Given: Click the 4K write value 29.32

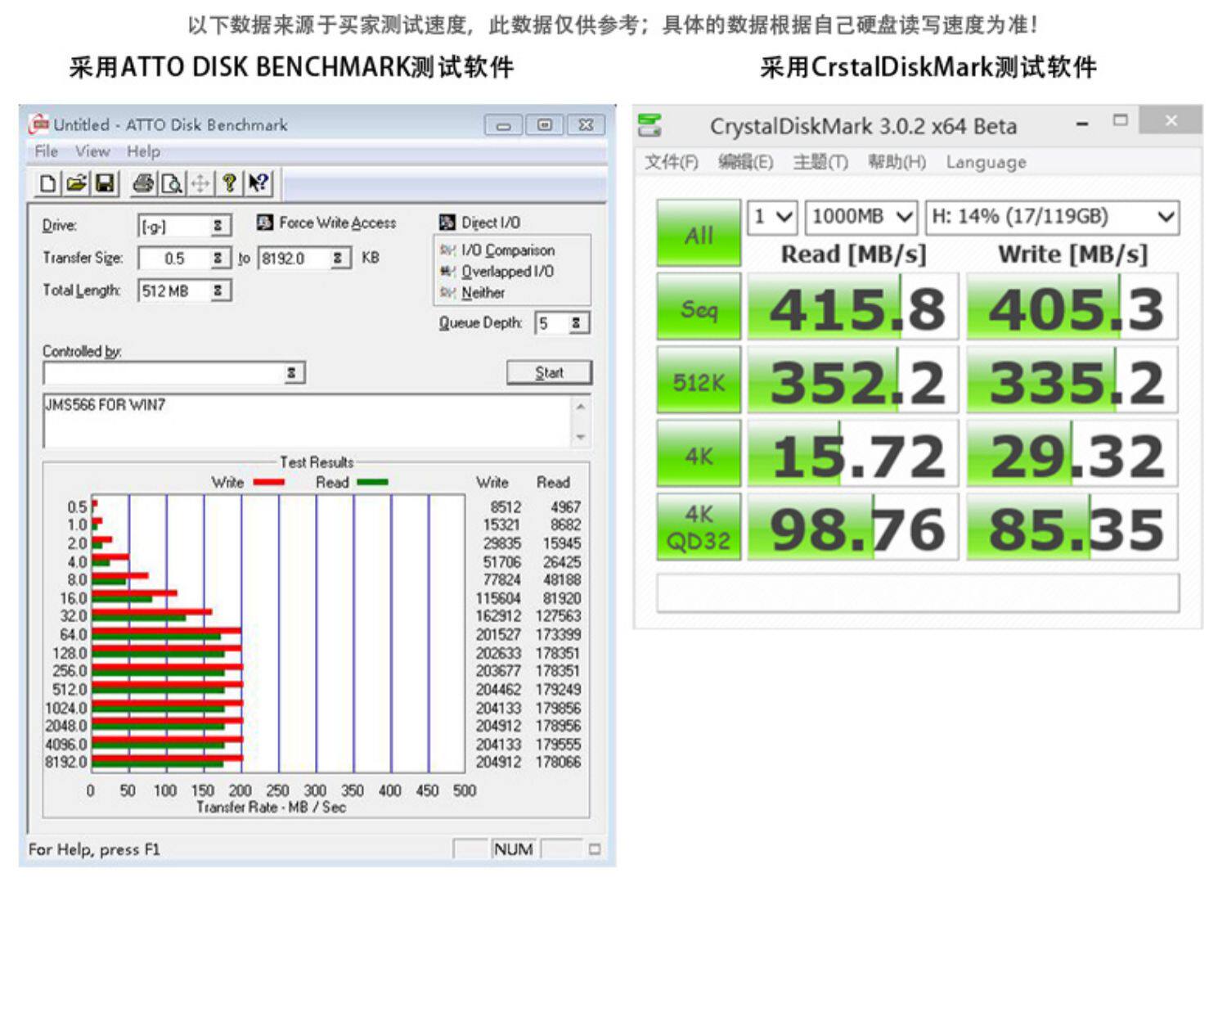Looking at the screenshot, I should pyautogui.click(x=1072, y=454).
